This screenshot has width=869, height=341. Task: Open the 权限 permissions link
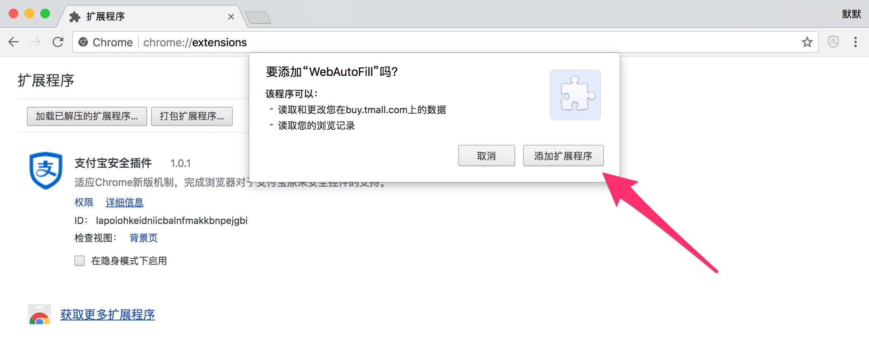tap(84, 203)
